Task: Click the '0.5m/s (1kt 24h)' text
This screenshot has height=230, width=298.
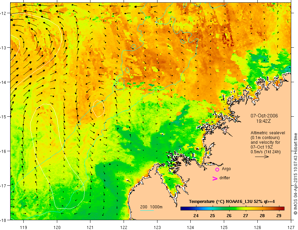Action: click(265, 152)
